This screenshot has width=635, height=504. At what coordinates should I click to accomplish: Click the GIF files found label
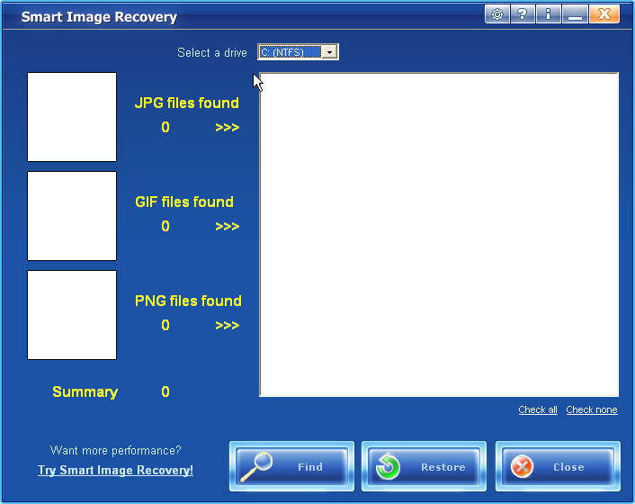[x=184, y=202]
